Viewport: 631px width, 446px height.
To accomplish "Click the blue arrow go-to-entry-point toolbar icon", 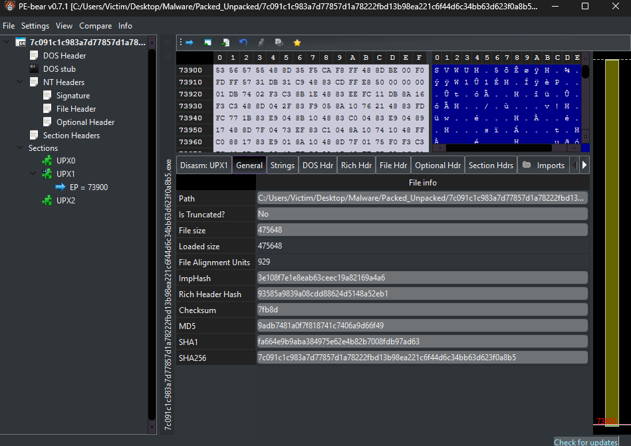I will tap(189, 43).
